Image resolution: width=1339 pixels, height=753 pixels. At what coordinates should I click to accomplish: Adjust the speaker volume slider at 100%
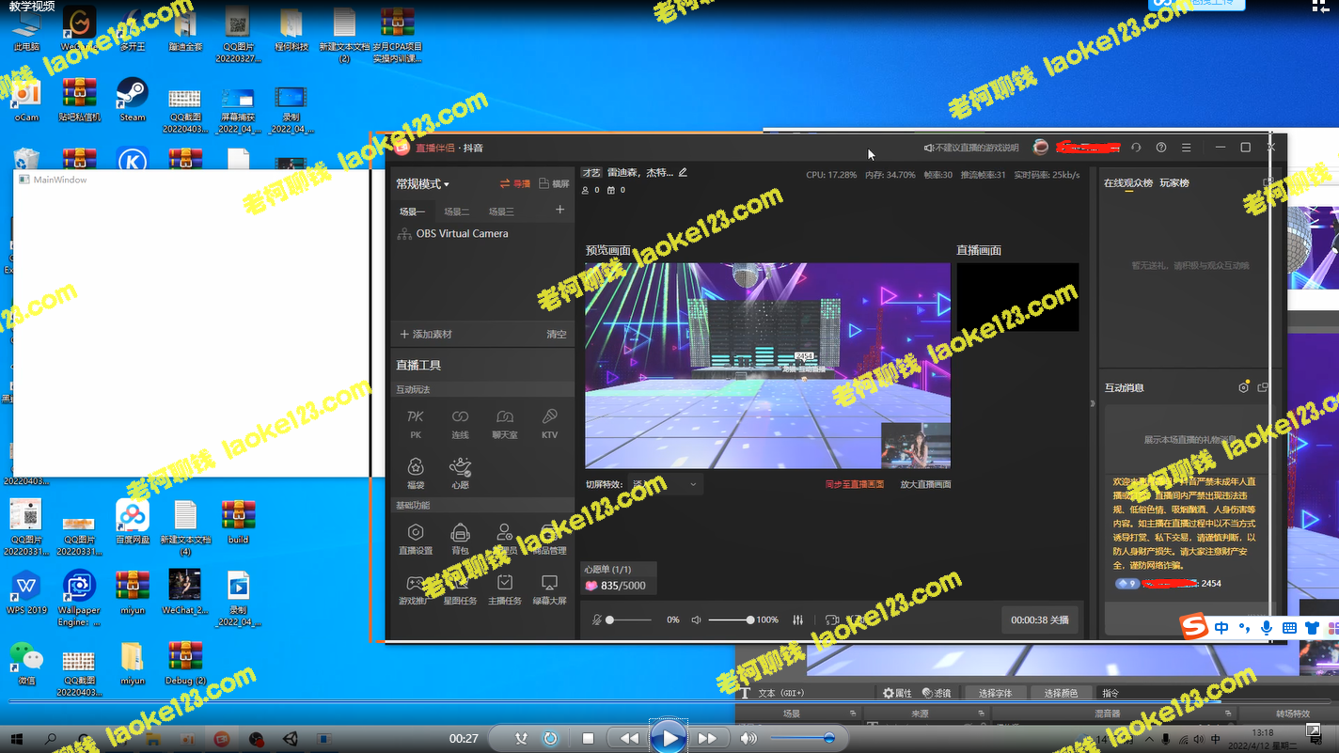(731, 620)
